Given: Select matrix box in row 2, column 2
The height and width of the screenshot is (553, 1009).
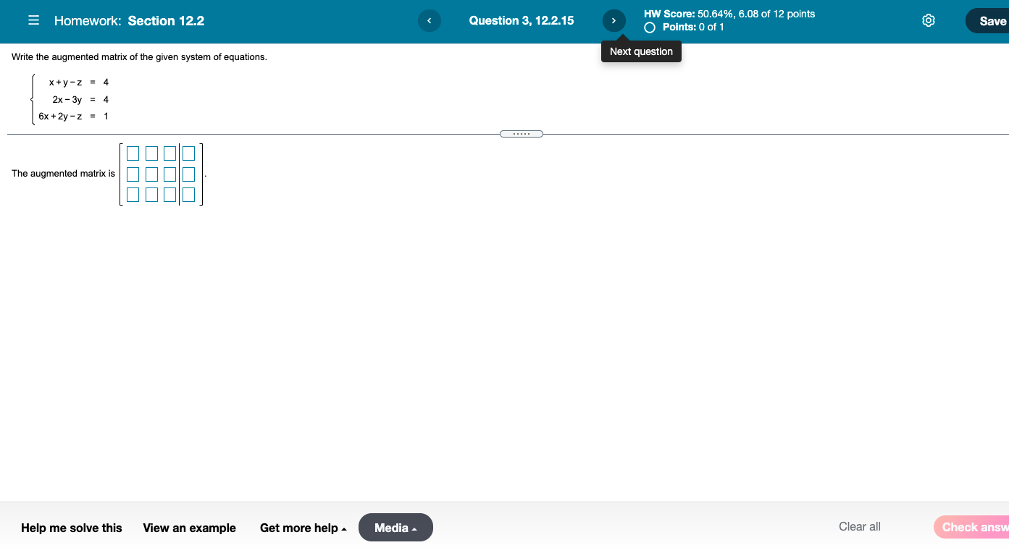Looking at the screenshot, I should pos(151,174).
